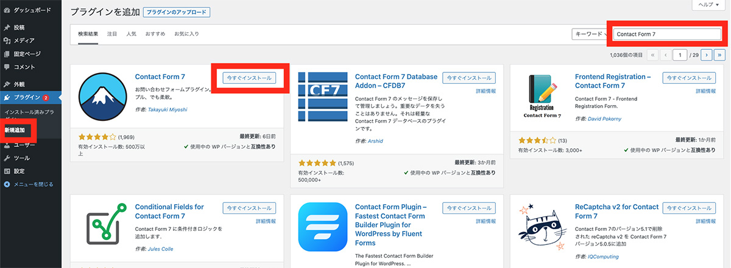Open Frontend Registration – Contact Form 7 title
The image size is (731, 268).
(x=613, y=81)
